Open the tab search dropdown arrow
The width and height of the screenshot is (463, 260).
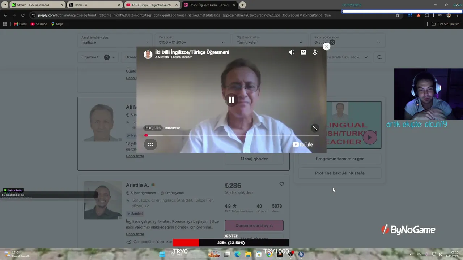[x=5, y=5]
